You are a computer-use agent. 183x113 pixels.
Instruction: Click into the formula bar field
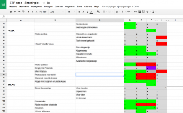[x=95, y=16]
